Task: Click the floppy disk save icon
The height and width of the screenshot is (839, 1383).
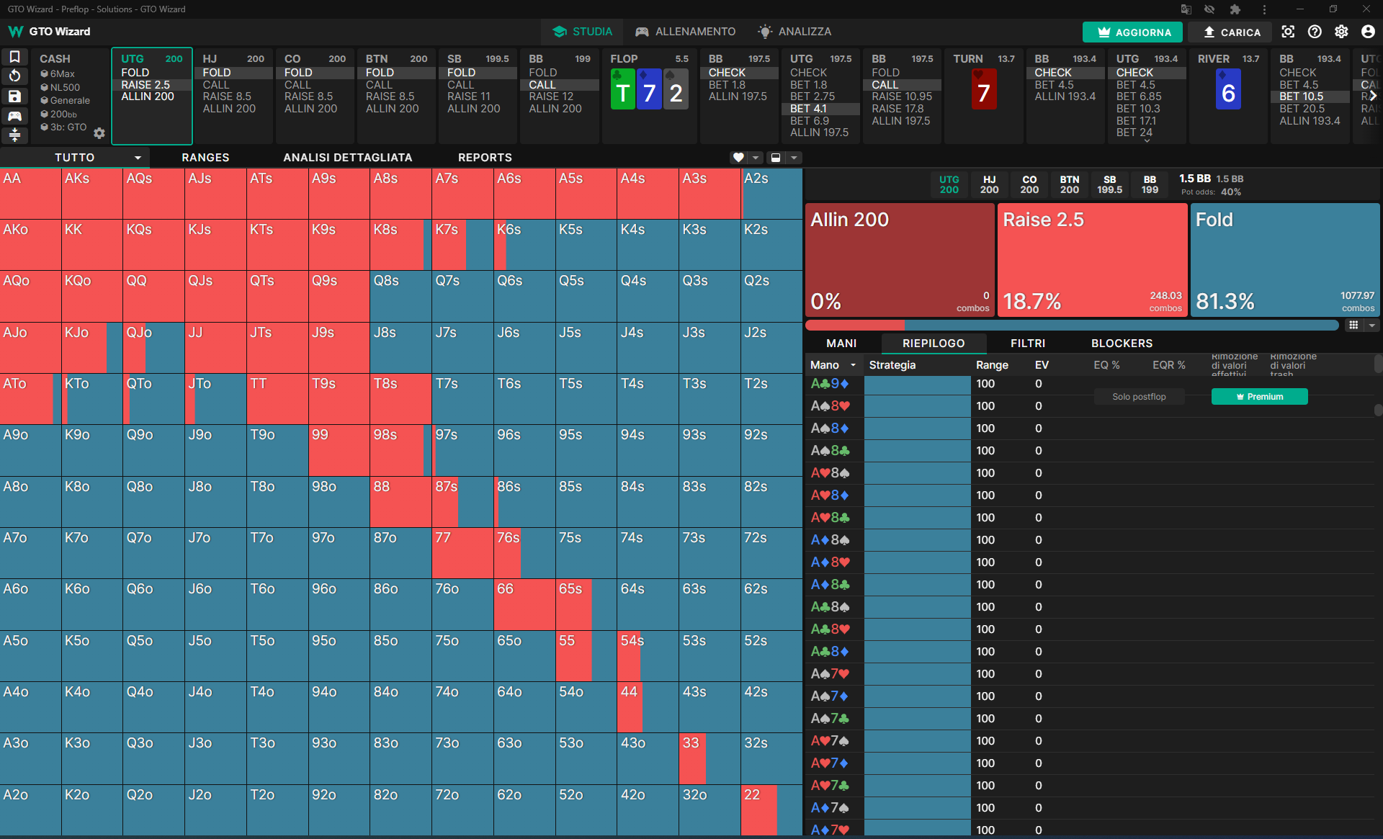Action: tap(14, 96)
